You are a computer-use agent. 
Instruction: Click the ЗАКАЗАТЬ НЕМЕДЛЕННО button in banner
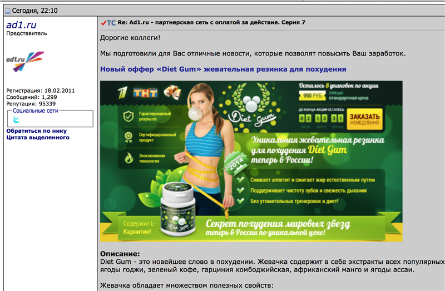364,119
